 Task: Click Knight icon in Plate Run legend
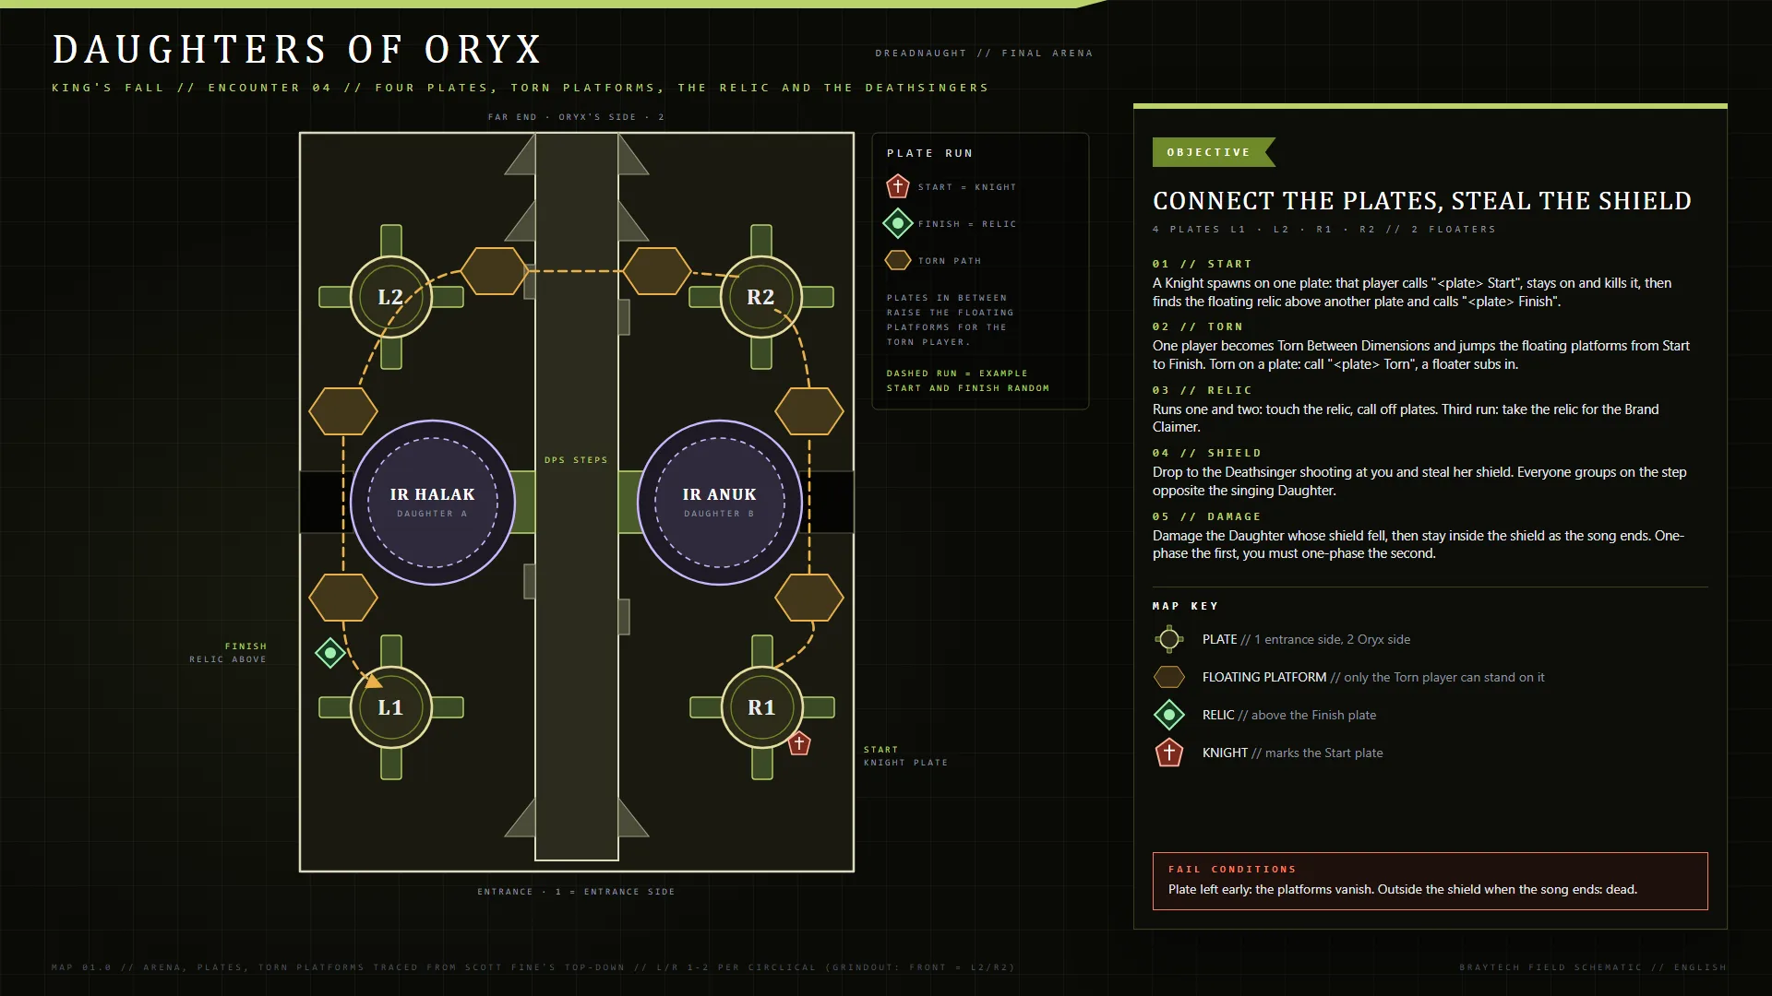point(898,186)
